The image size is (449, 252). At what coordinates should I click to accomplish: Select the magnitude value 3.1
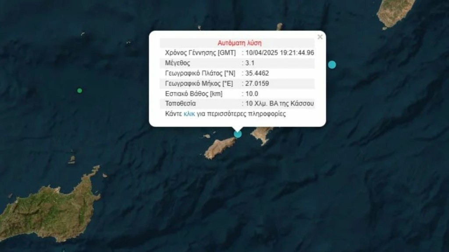(250, 63)
